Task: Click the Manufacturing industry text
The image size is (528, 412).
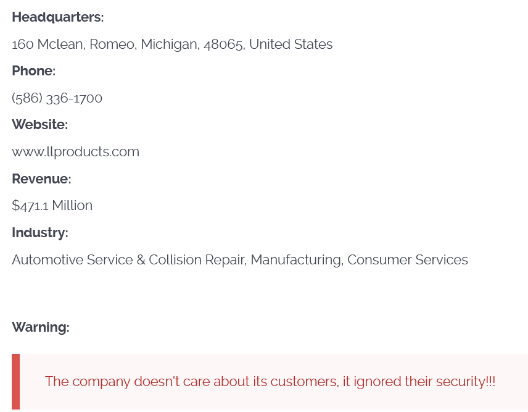Action: pos(296,260)
